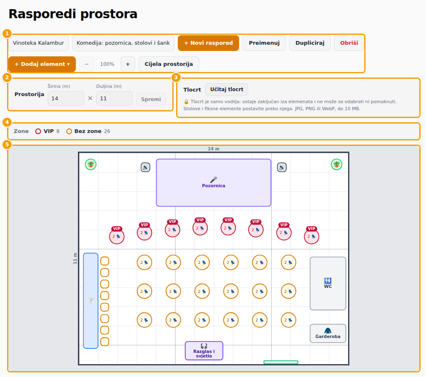Zoom in with the plus button
Image resolution: width=426 pixels, height=377 pixels.
(128, 64)
